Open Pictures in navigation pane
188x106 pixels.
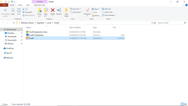[x=10, y=44]
